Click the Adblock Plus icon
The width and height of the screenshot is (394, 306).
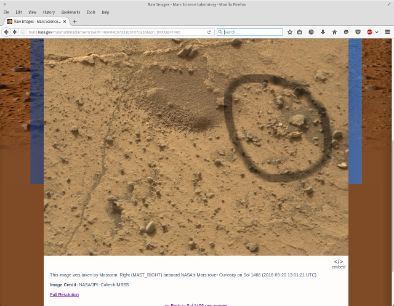(369, 32)
